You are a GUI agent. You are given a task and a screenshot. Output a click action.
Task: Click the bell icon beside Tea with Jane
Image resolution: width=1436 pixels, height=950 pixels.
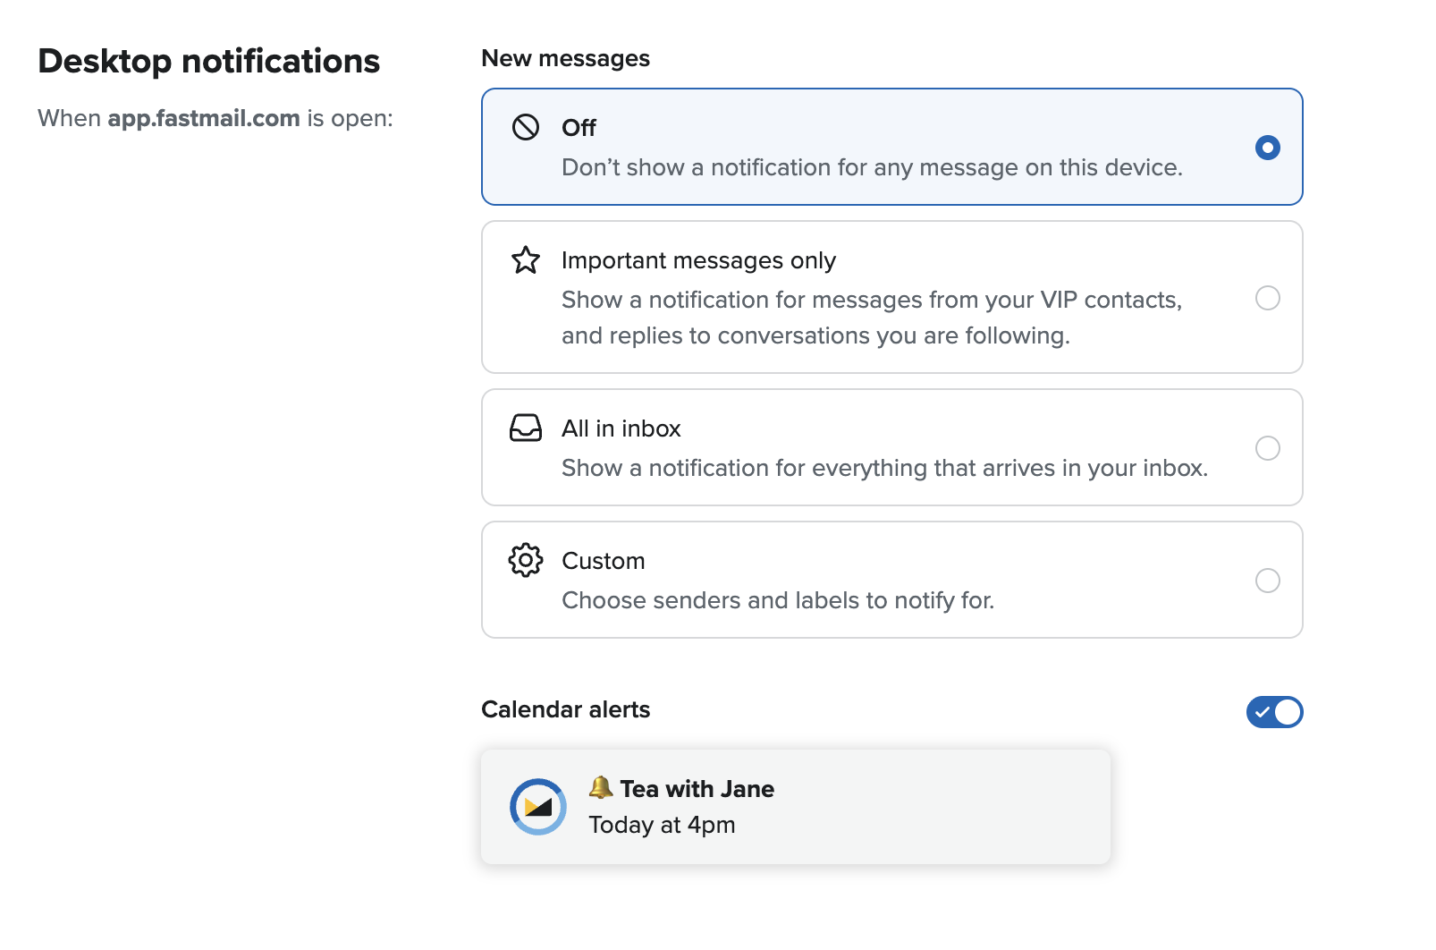point(601,787)
